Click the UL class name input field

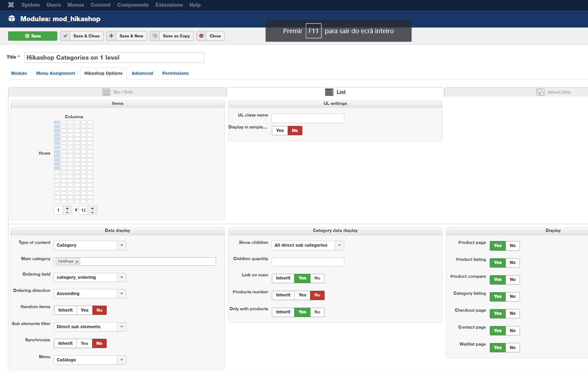[308, 119]
